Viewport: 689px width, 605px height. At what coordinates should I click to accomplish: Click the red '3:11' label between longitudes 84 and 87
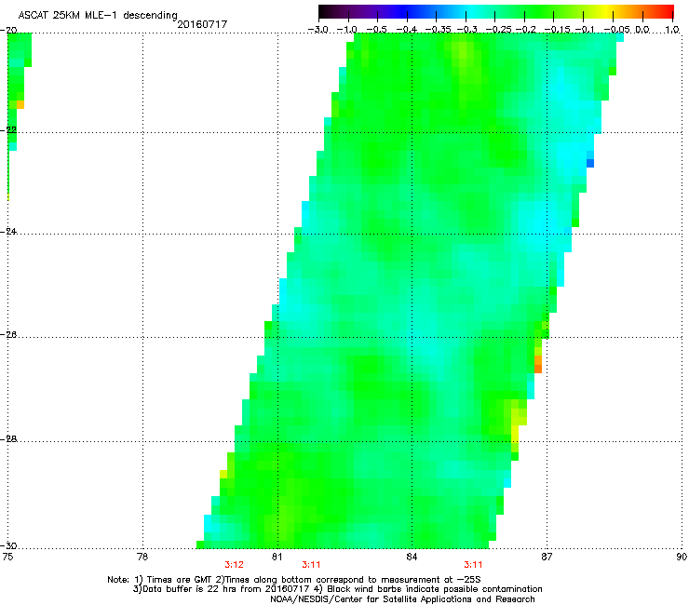[x=473, y=565]
